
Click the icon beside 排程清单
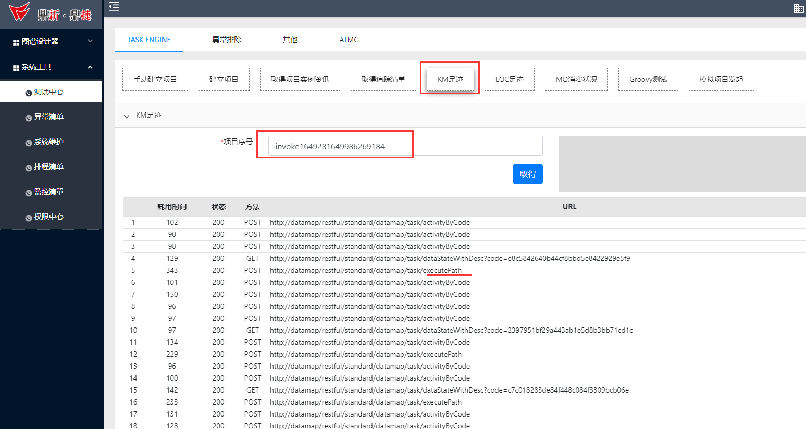point(29,168)
